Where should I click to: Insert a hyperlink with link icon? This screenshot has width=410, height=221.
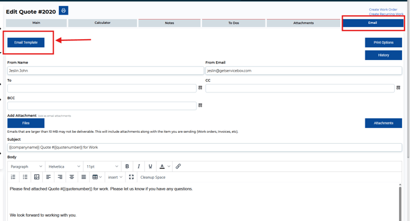[178, 167]
